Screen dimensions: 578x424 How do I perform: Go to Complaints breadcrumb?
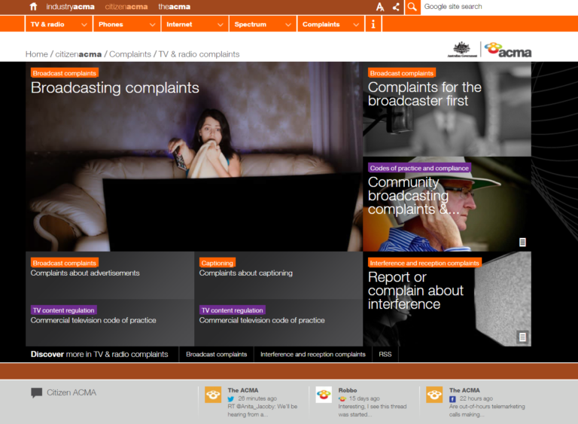130,54
